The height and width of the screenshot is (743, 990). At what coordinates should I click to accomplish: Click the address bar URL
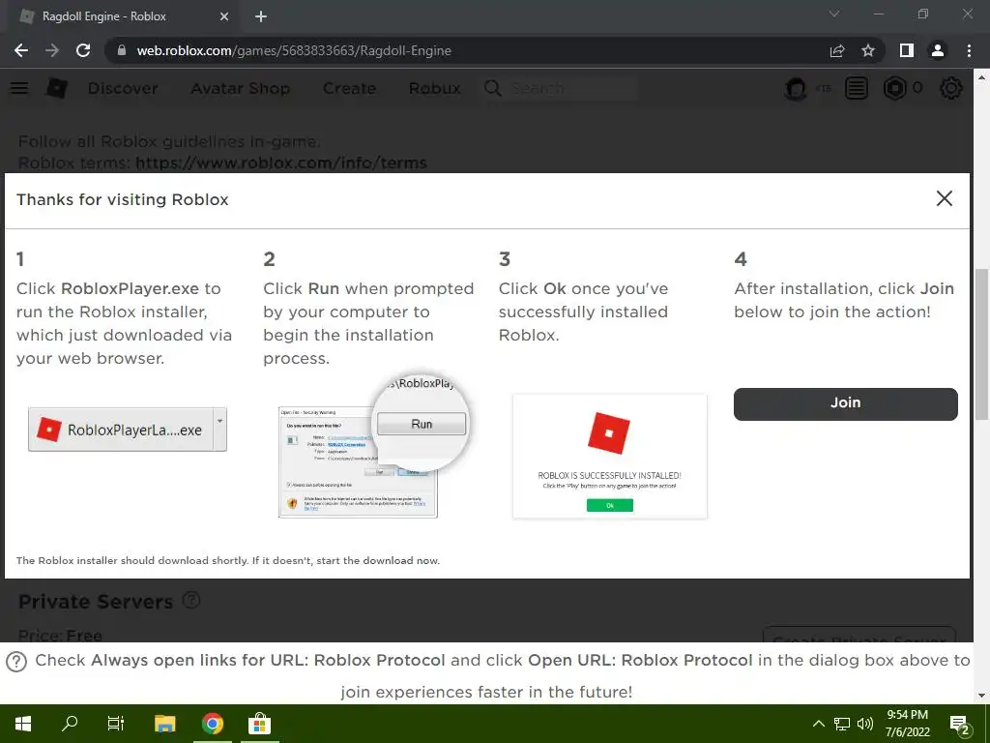point(294,50)
